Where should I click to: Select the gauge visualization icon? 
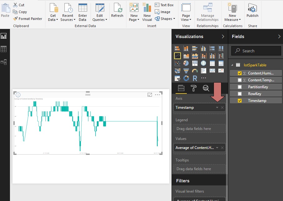(195, 71)
